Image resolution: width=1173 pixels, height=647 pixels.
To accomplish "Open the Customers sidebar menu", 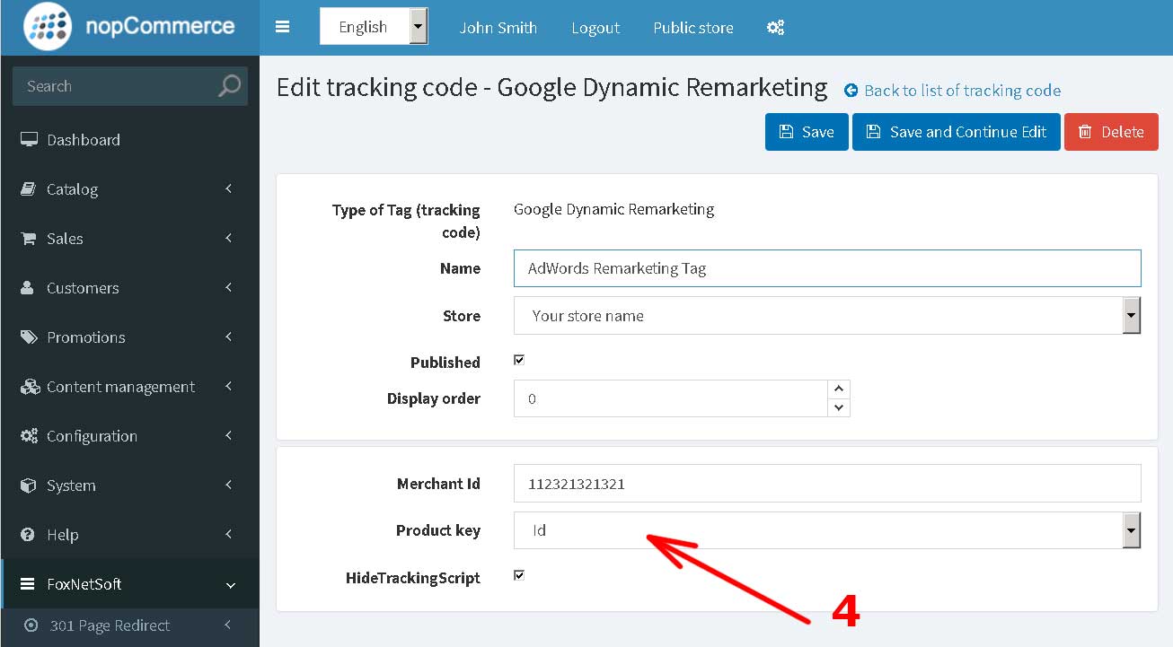I will 129,288.
